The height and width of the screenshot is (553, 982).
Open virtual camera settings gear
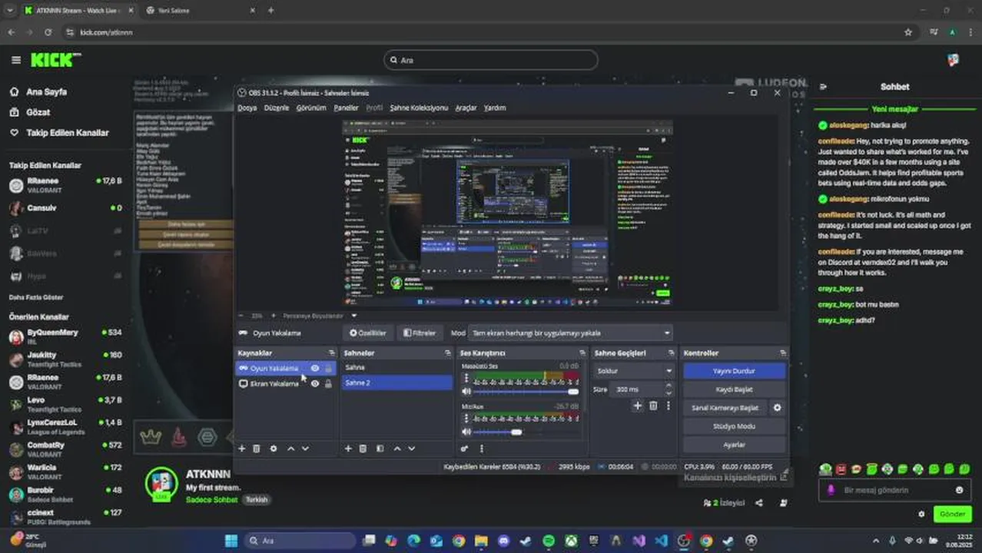777,408
